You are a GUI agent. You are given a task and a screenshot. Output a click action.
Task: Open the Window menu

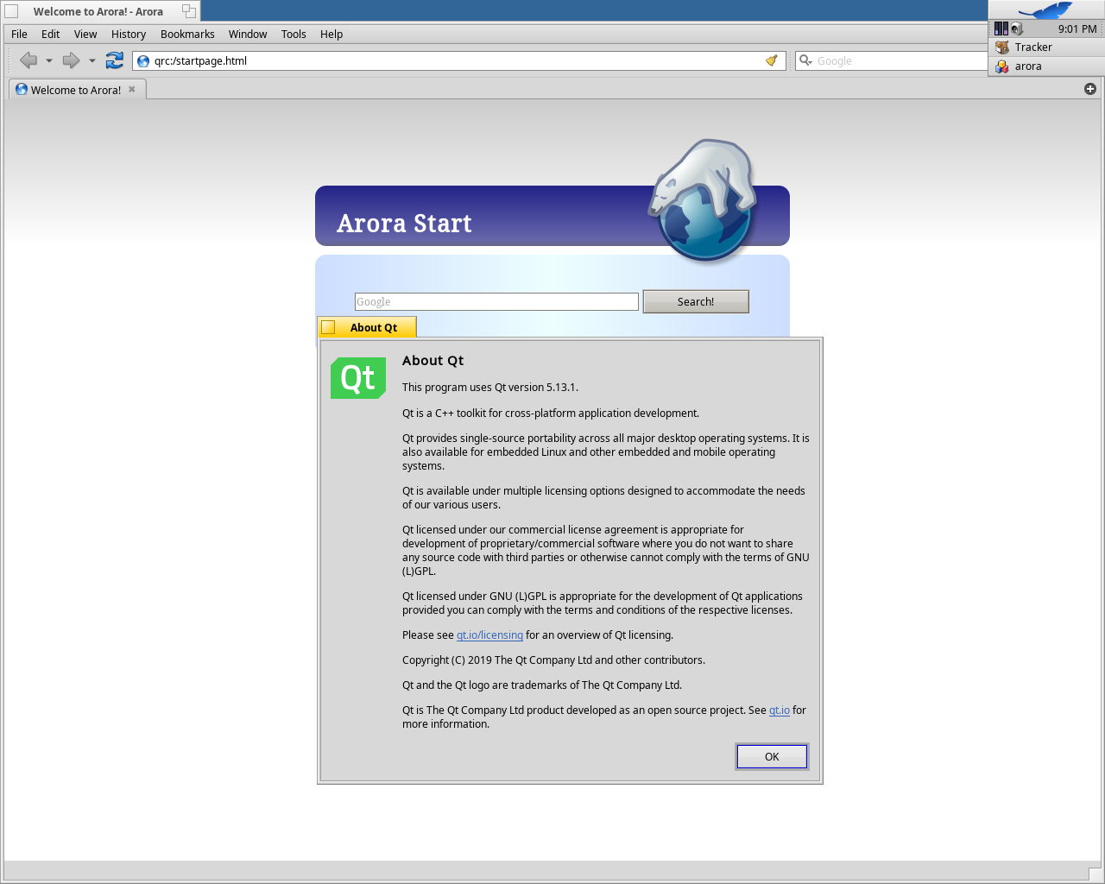point(248,35)
